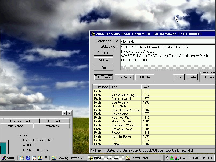The height and width of the screenshot is (162, 216).
Task: Select the Hemispheres row
Action: click(x=154, y=114)
